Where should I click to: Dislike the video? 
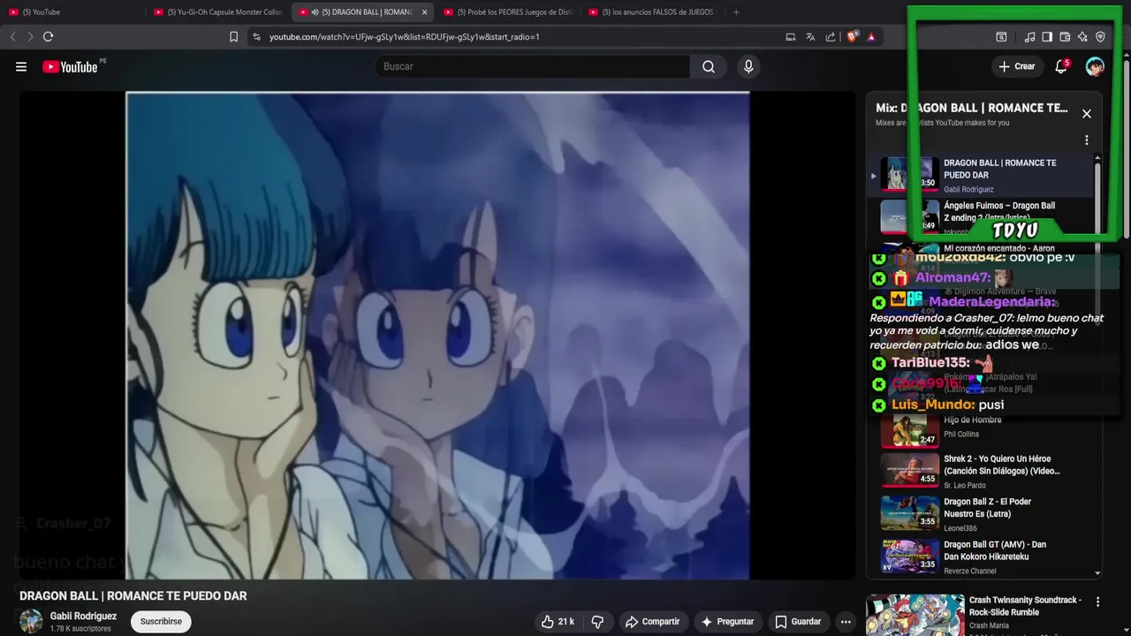pyautogui.click(x=597, y=622)
